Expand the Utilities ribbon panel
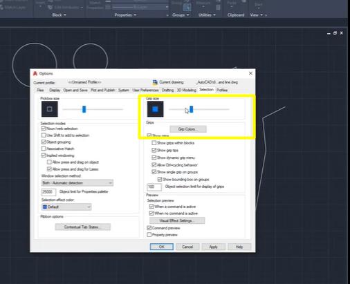 pyautogui.click(x=207, y=15)
